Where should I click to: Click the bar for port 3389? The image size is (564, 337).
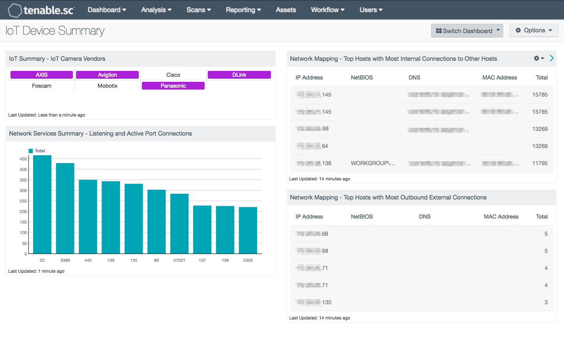(x=65, y=208)
